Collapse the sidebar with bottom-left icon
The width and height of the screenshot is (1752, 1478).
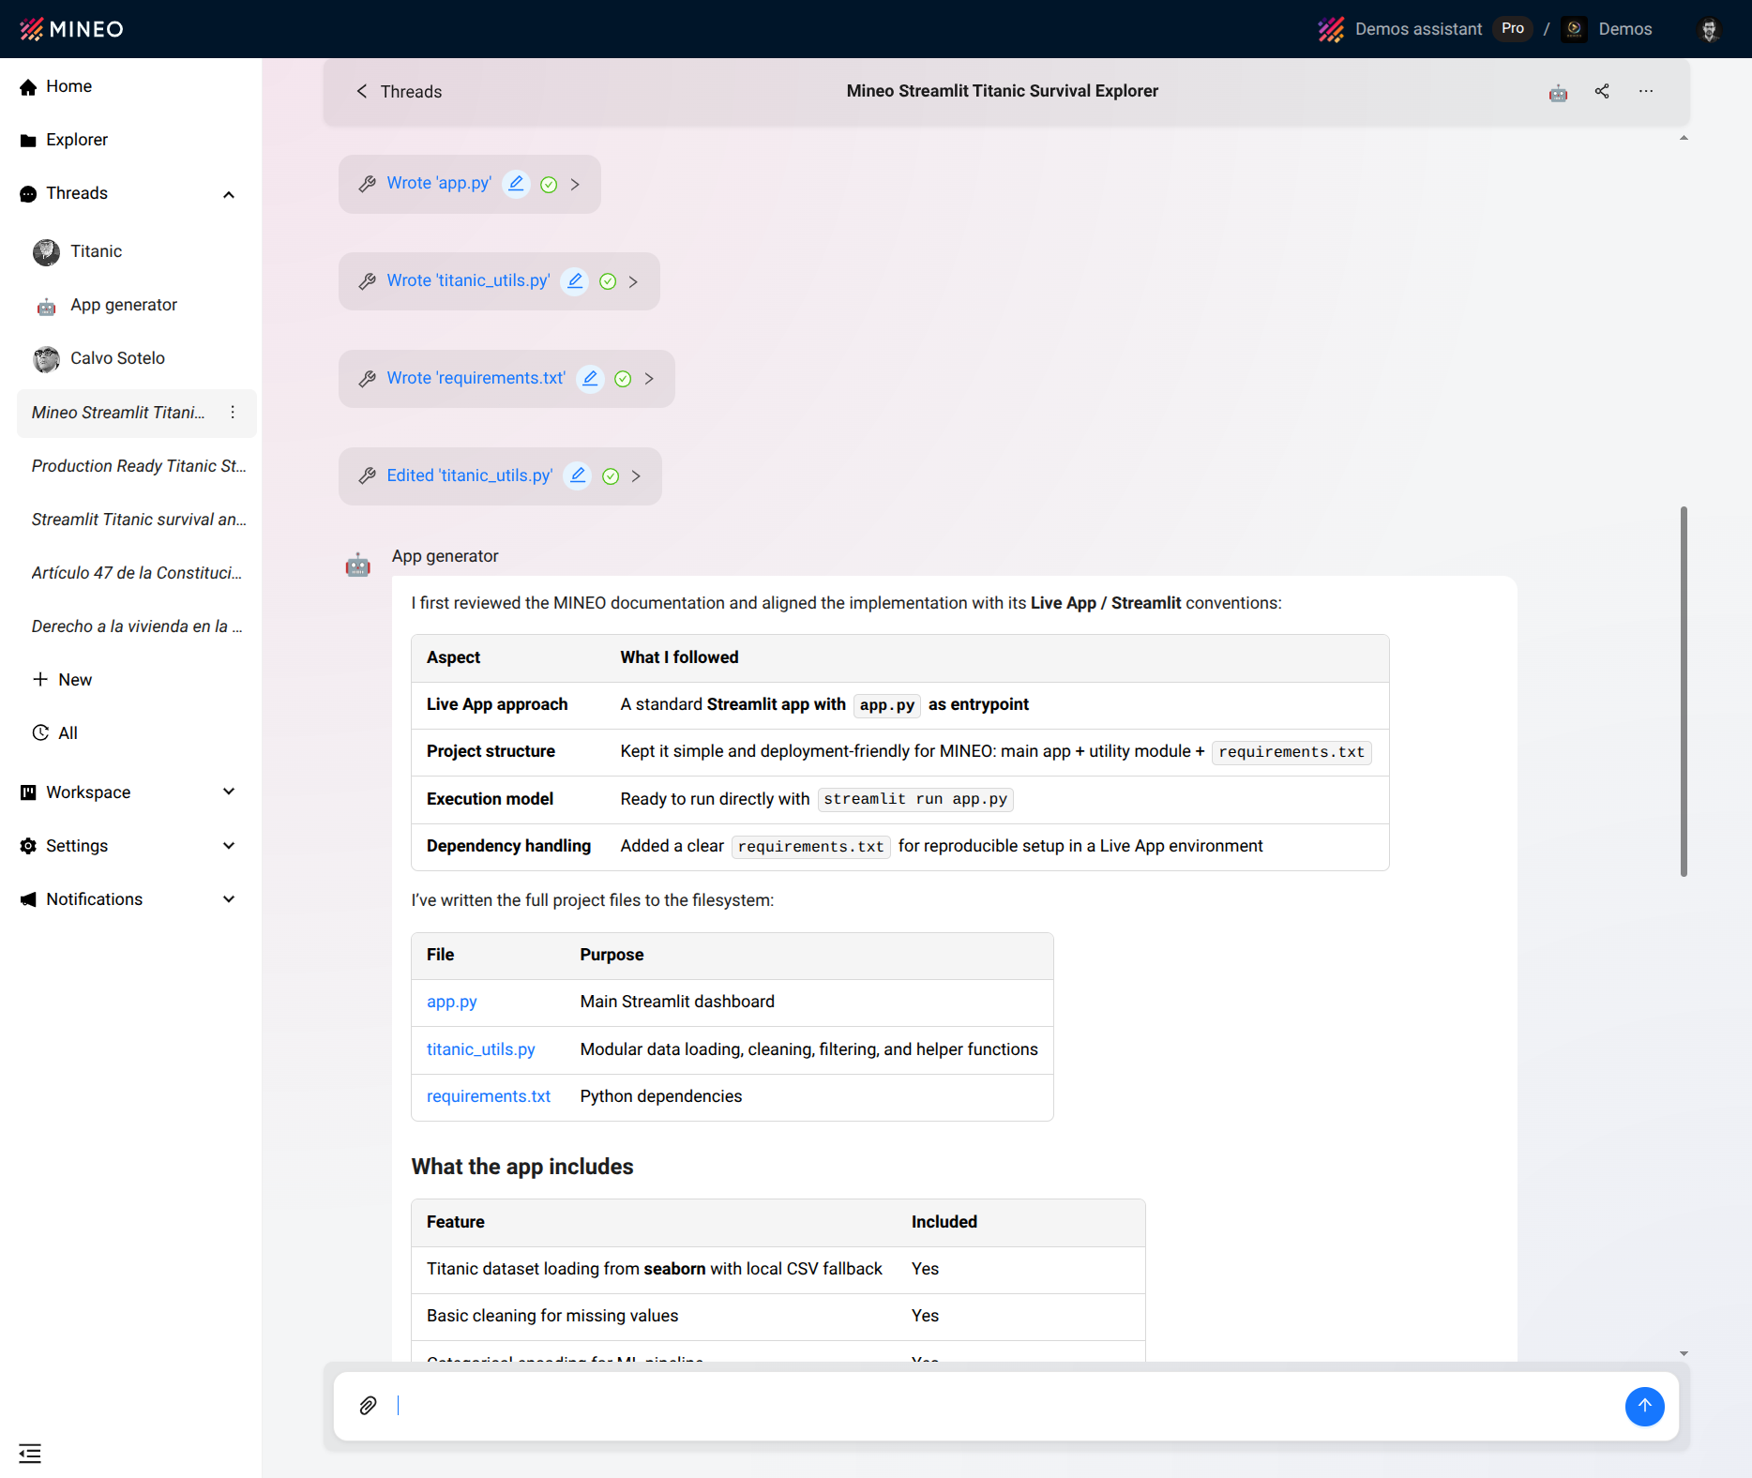30,1453
